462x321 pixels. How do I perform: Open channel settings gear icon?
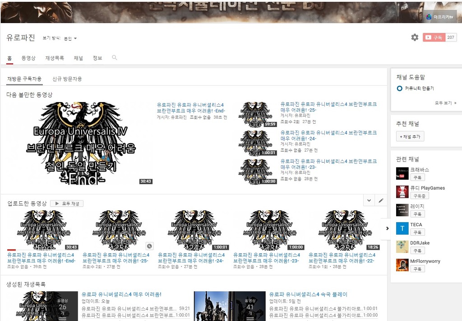tap(415, 37)
